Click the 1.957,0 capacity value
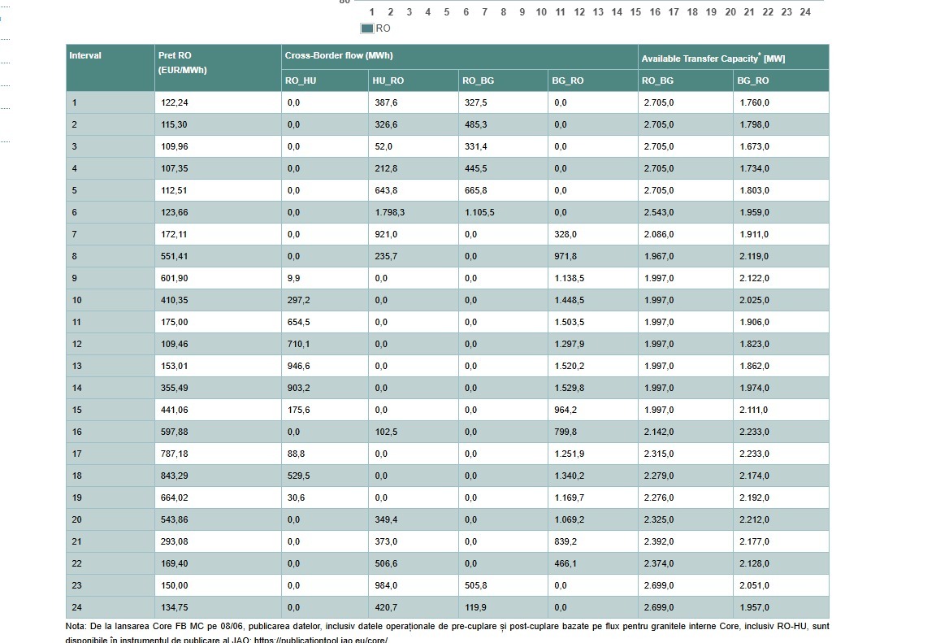 (754, 607)
